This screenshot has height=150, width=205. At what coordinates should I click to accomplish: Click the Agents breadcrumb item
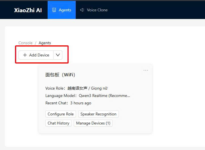click(45, 43)
